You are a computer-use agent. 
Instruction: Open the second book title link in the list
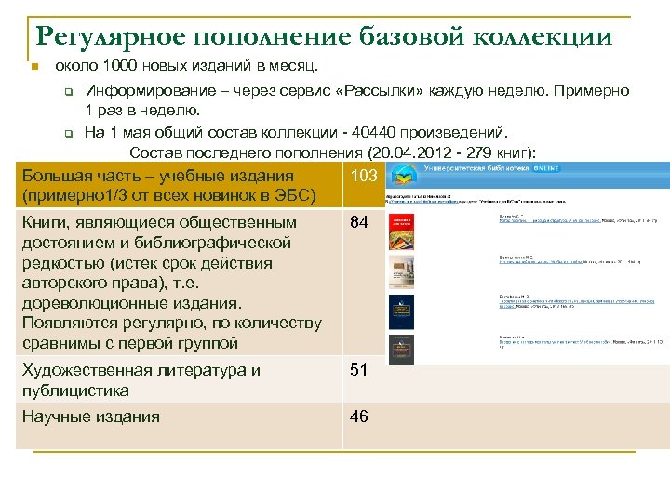click(x=540, y=261)
